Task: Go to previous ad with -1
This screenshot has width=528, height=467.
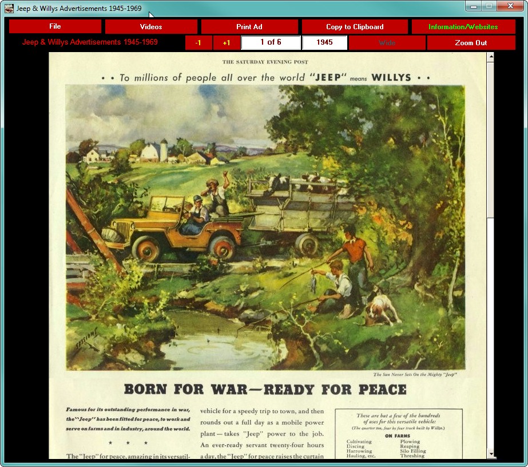Action: pyautogui.click(x=199, y=43)
